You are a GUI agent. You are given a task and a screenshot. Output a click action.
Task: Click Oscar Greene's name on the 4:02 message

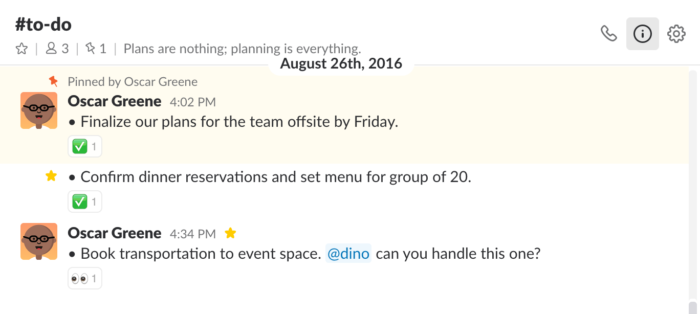(115, 101)
